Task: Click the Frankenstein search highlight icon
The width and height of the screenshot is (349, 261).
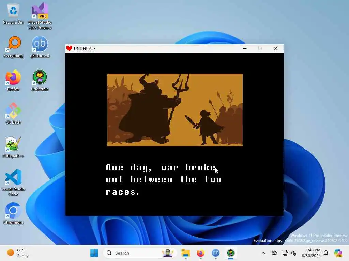Action: click(168, 253)
